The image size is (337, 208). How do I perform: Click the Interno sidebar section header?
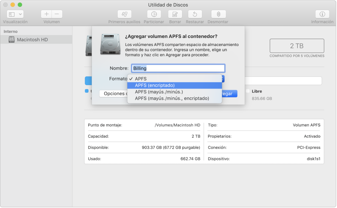pos(10,31)
